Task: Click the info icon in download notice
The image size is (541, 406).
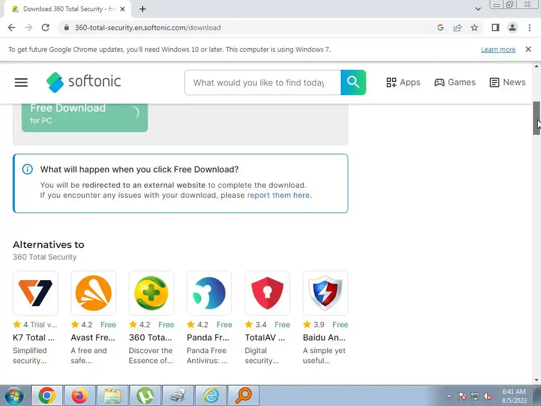Action: 27,169
